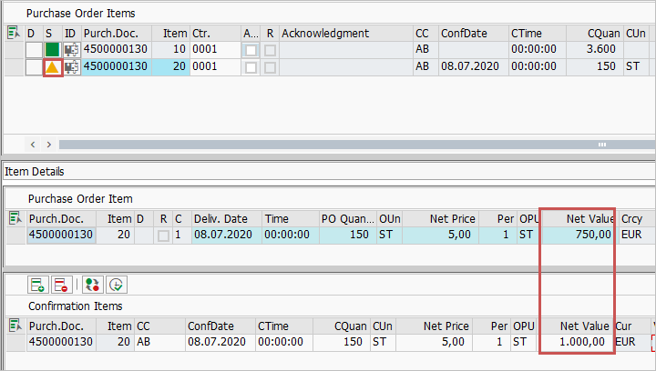This screenshot has height=371, width=656.
Task: Toggle the A checkbox for item 20
Action: coord(251,66)
